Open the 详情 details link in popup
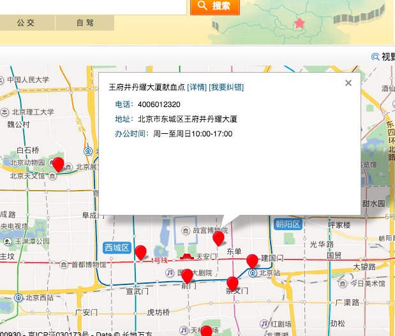Screen dimensions: 395x336 (197, 87)
